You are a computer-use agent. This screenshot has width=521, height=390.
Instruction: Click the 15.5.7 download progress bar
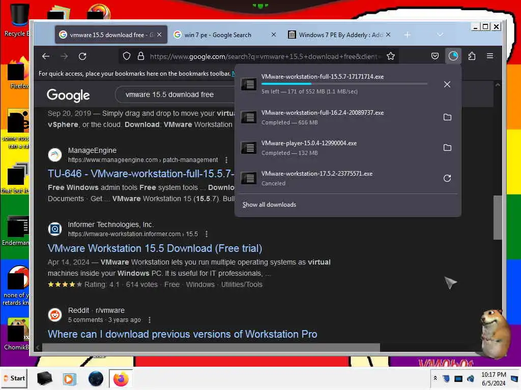click(344, 84)
